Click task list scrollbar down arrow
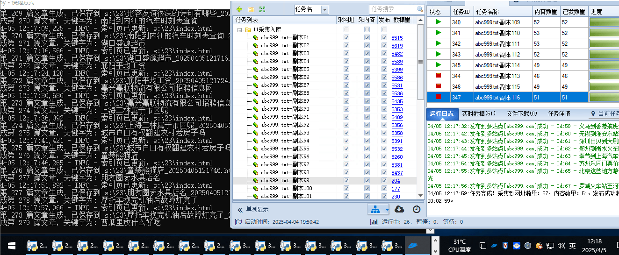 point(421,195)
